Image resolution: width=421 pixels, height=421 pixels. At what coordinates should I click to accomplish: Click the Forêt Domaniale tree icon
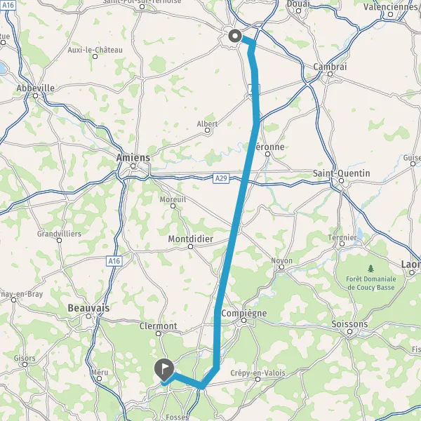tap(370, 268)
